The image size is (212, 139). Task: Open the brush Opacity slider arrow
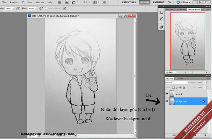pos(13,9)
